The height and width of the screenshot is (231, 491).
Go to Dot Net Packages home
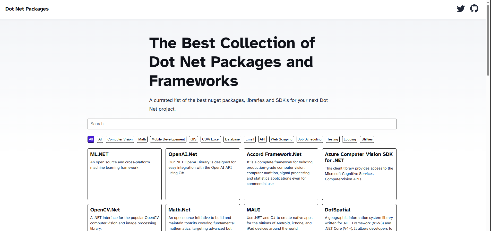coord(27,9)
